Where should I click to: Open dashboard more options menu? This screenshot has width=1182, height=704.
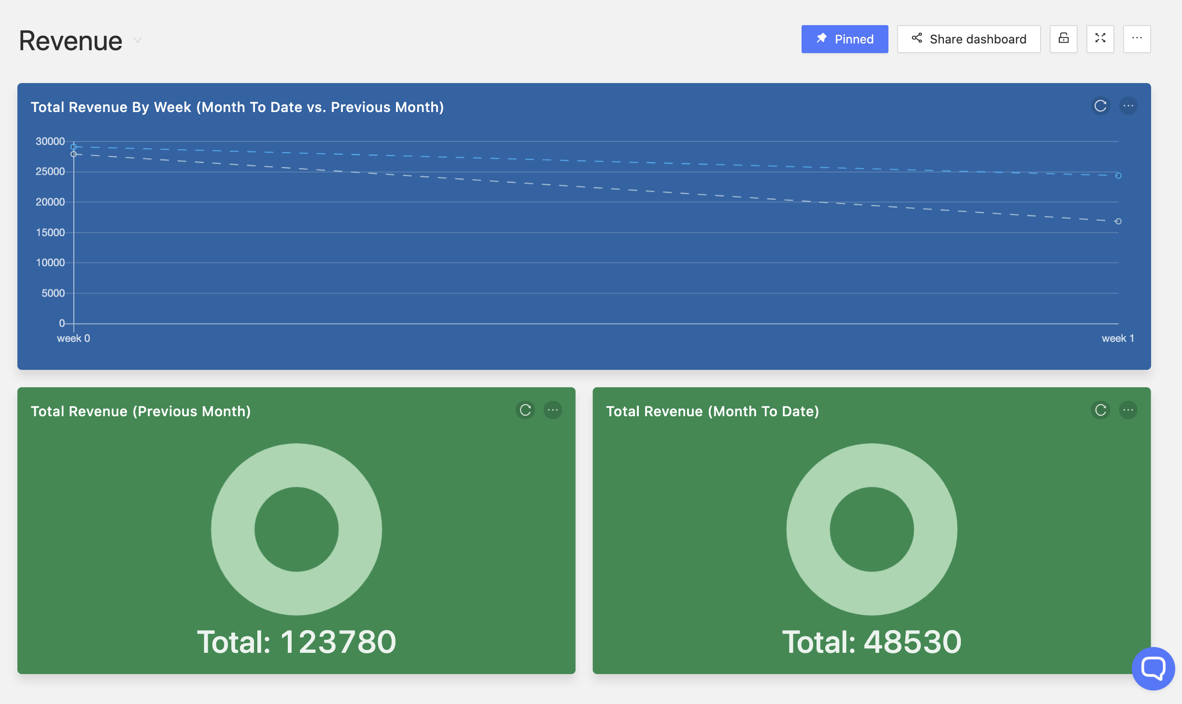1137,39
